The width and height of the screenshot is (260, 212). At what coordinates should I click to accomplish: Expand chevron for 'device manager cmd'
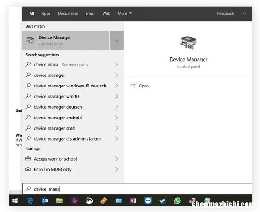coord(117,128)
